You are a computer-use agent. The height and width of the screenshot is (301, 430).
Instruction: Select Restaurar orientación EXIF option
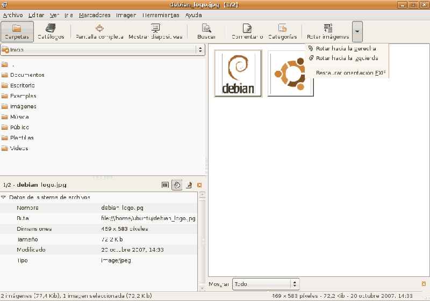(350, 72)
